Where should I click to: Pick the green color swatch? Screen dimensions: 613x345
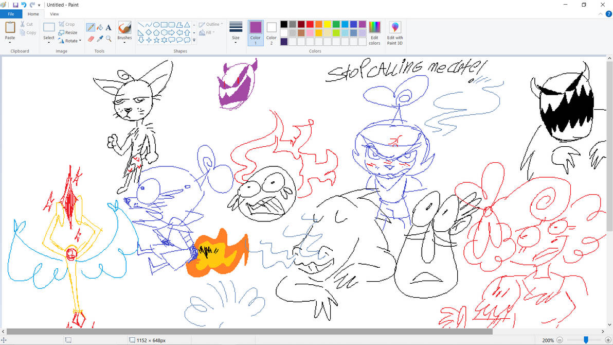336,24
